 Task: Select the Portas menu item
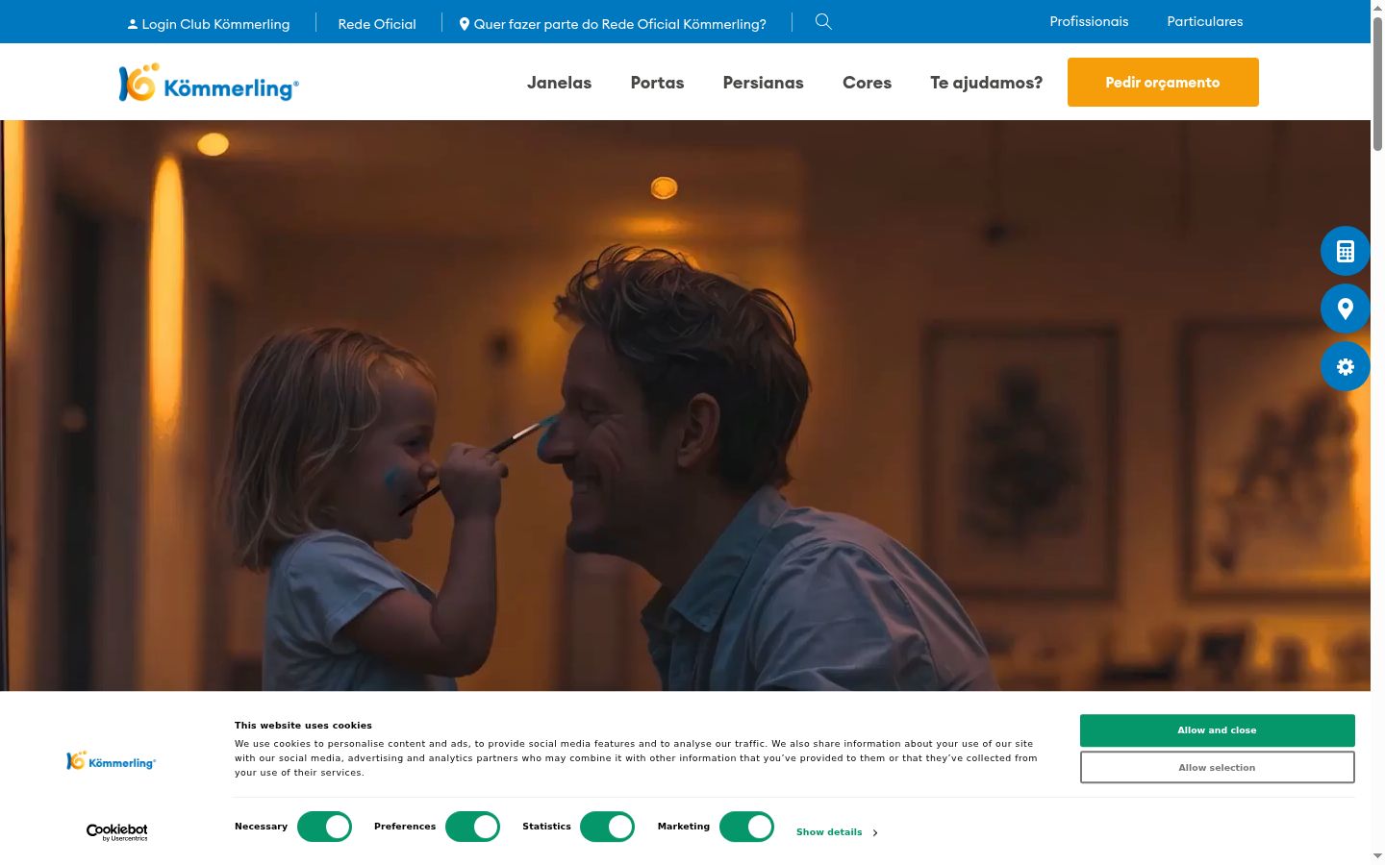coord(657,83)
